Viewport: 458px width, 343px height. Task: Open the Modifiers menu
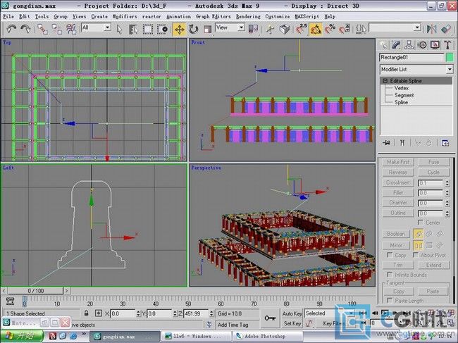[x=125, y=17]
